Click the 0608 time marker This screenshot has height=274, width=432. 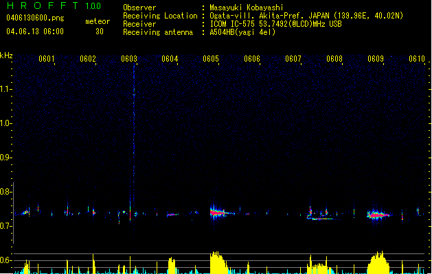(x=334, y=59)
